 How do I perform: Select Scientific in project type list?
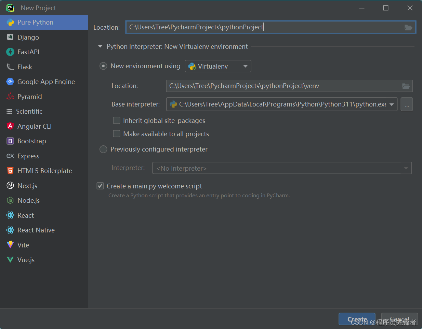point(44,112)
